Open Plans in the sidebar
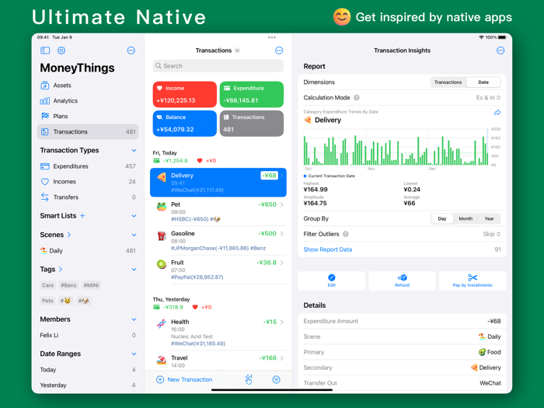The image size is (544, 408). pos(88,117)
